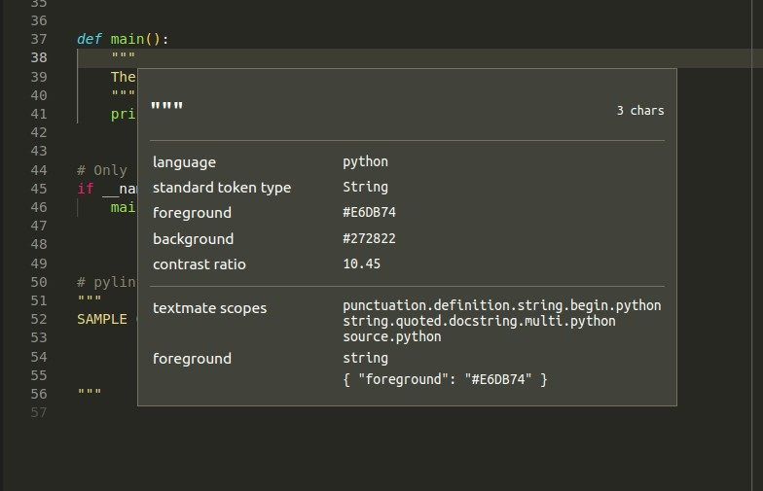Screen dimensions: 763x491
Task: Click the source.python scope entry
Action: (x=391, y=336)
